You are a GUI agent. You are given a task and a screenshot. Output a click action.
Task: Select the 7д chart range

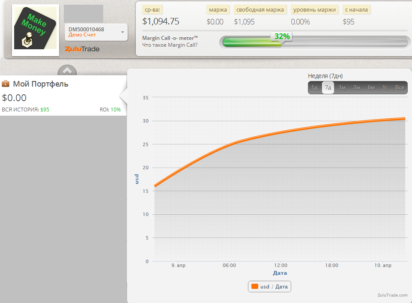pyautogui.click(x=328, y=87)
